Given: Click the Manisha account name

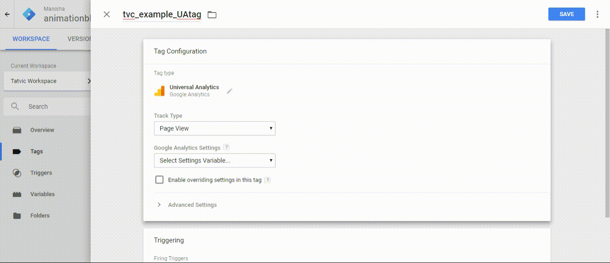Looking at the screenshot, I should click(54, 8).
